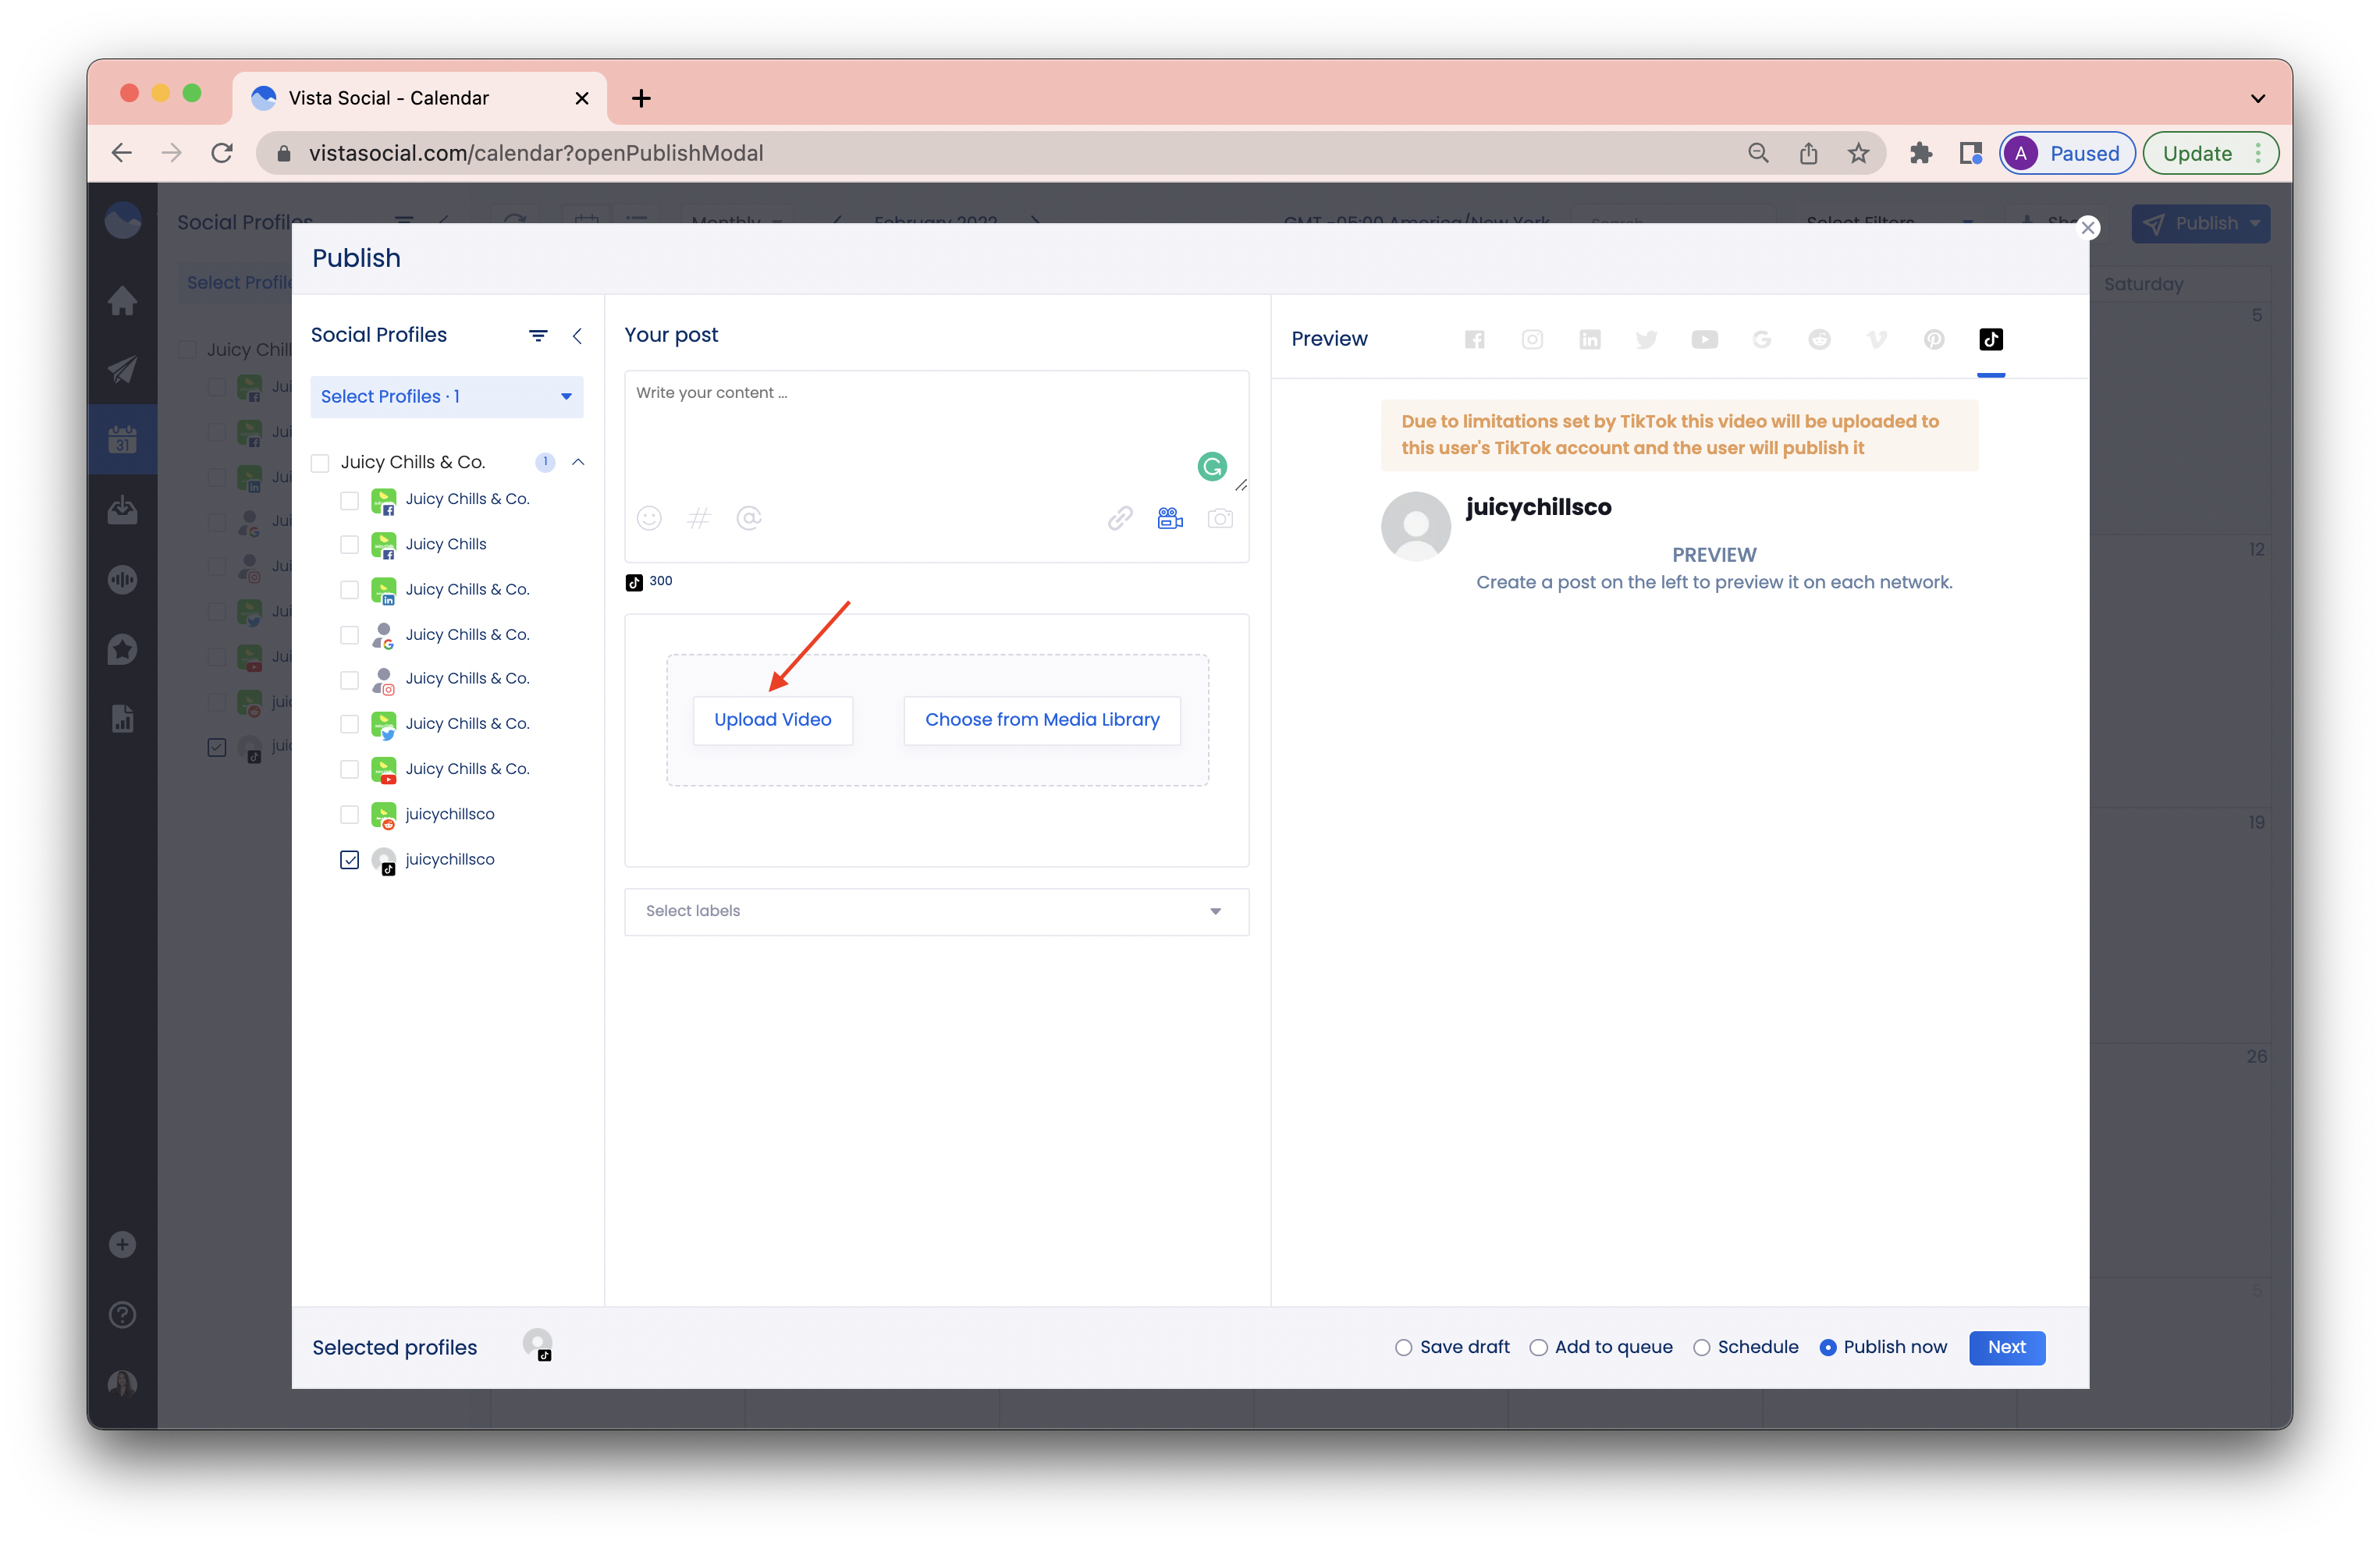Open the Calendar icon in sidebar

tap(122, 439)
